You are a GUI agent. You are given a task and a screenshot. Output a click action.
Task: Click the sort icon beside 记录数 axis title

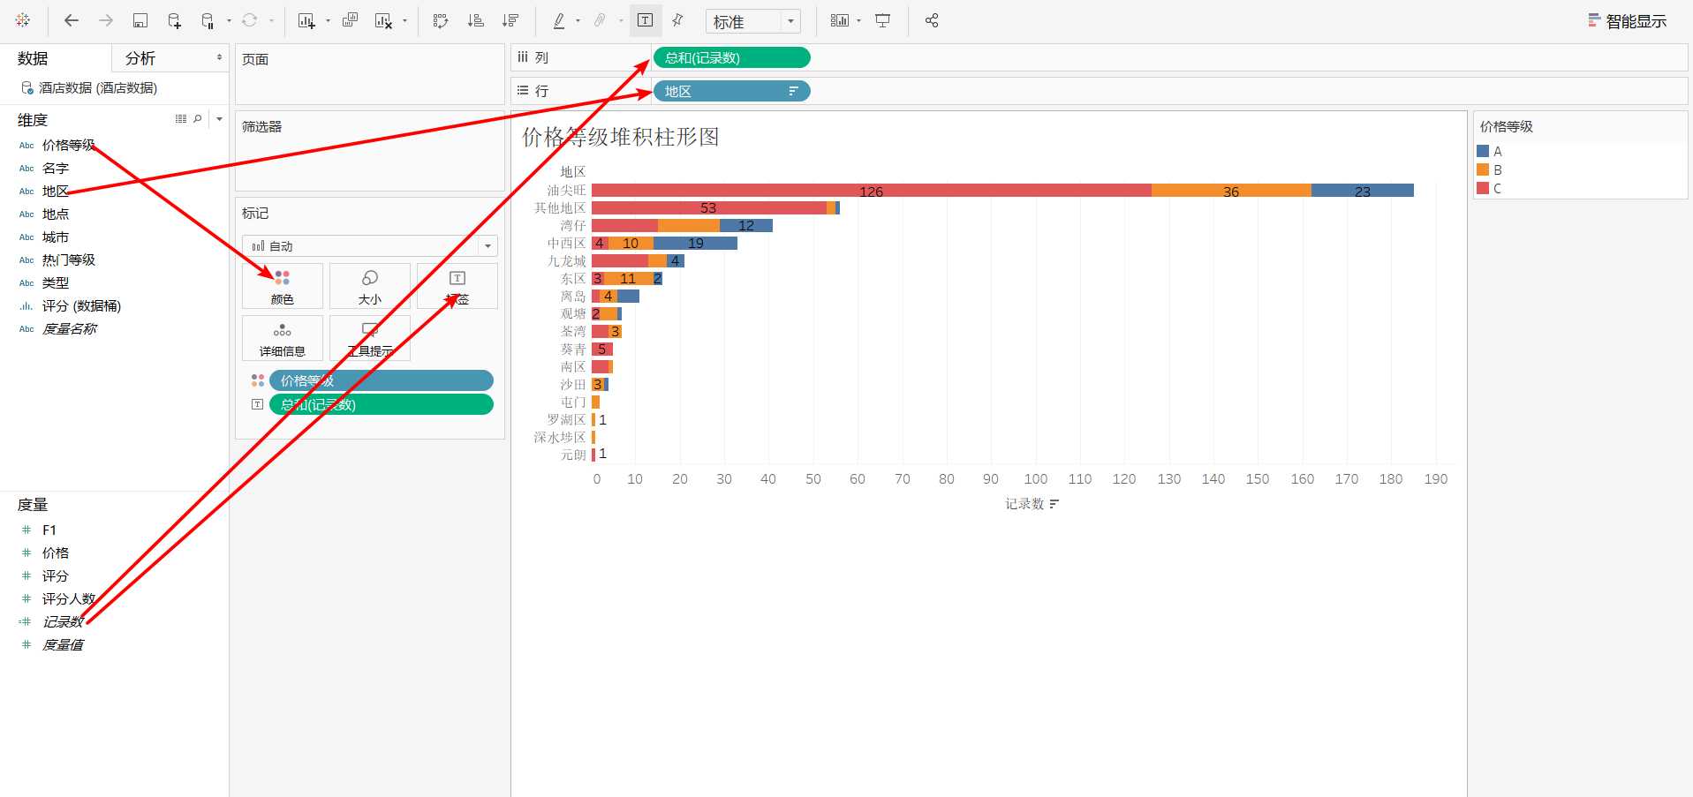[1054, 504]
